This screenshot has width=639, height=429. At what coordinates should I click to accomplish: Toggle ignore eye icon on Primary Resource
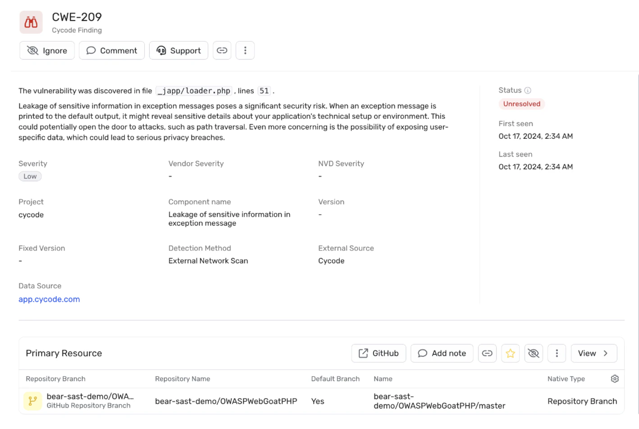(x=534, y=353)
